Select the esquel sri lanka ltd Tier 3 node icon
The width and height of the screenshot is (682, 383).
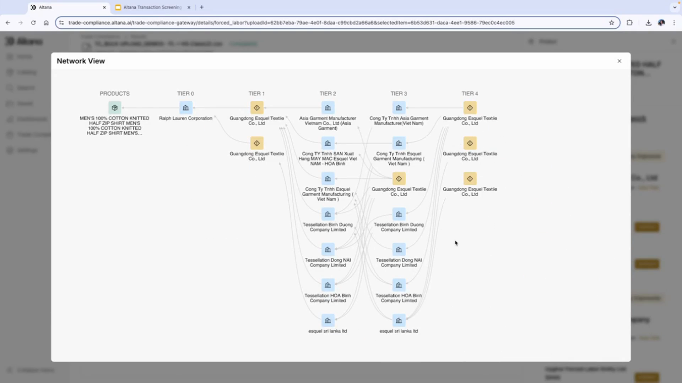(399, 320)
